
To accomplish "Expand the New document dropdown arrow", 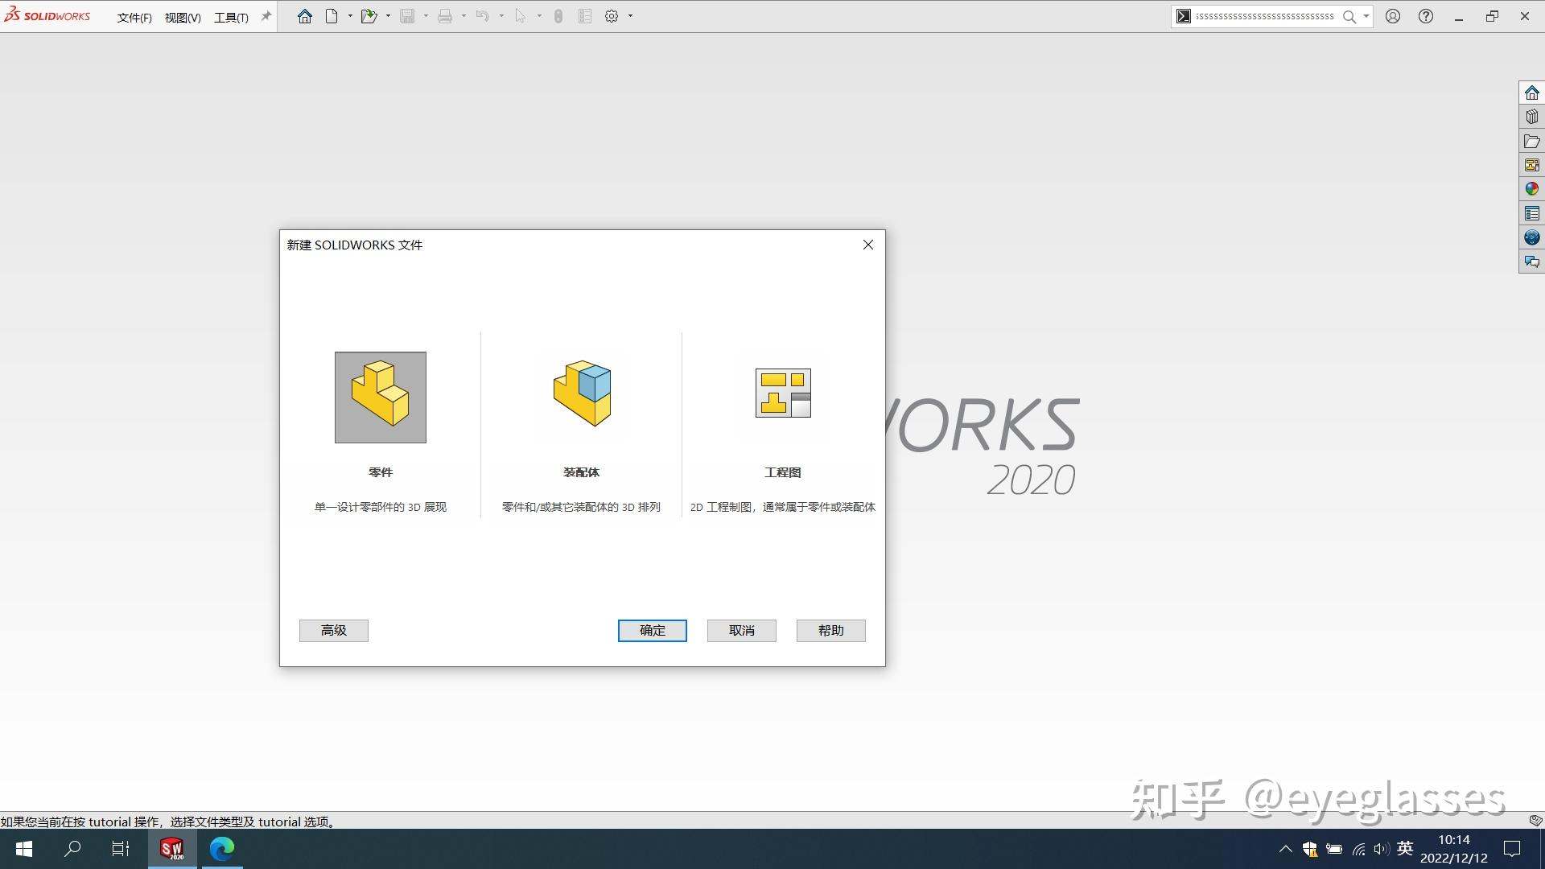I will [350, 16].
